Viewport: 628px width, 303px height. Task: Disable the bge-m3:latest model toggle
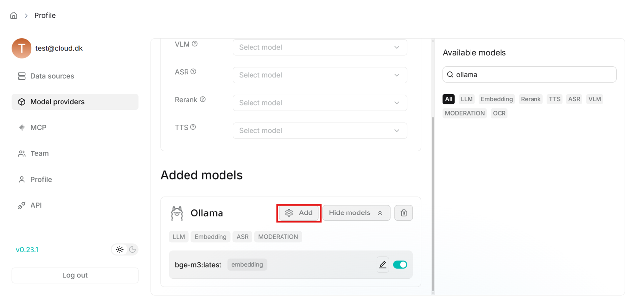(400, 265)
